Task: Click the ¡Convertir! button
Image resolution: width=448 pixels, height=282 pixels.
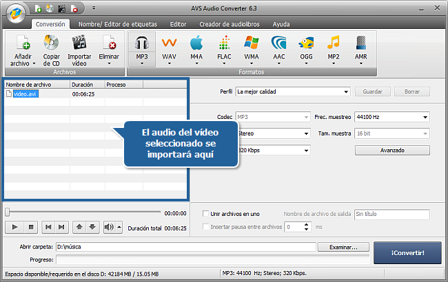Action: pos(408,252)
